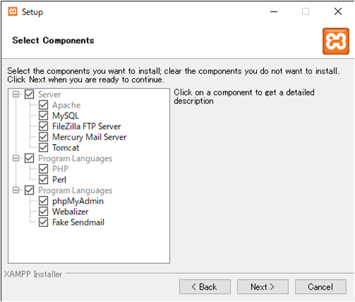Image resolution: width=355 pixels, height=302 pixels.
Task: Uncheck the Perl language checkbox
Action: (43, 179)
